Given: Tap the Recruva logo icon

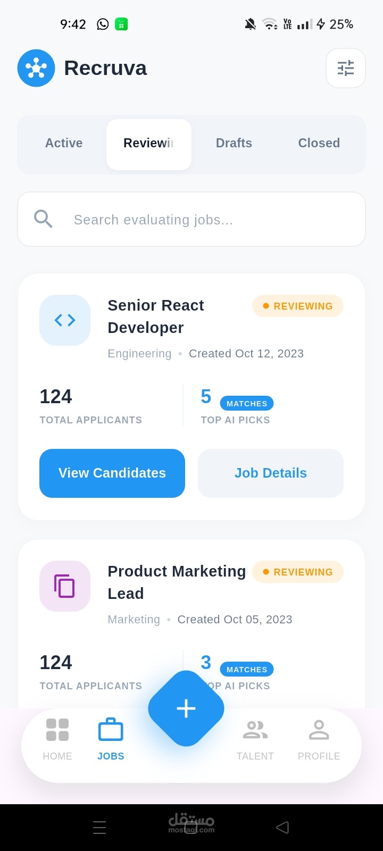Looking at the screenshot, I should coord(36,68).
